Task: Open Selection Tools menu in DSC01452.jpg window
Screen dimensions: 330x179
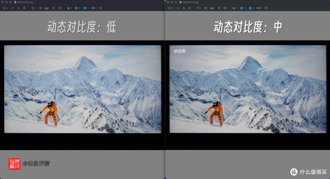Action: coord(5,8)
